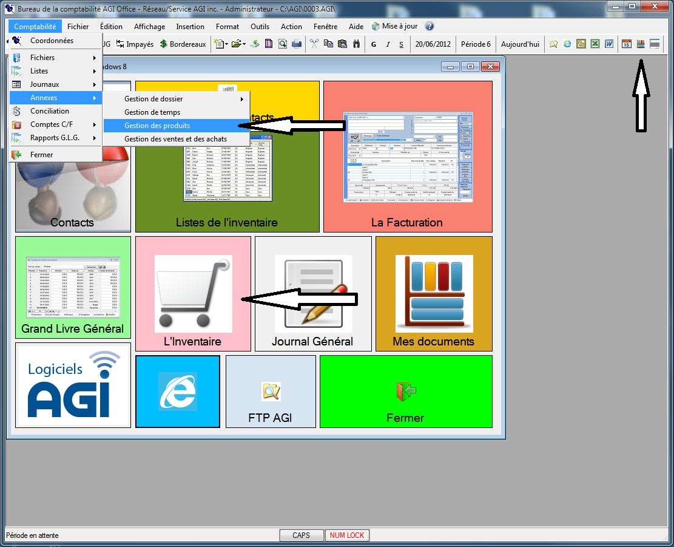Image resolution: width=674 pixels, height=547 pixels.
Task: Expand the Journaux submenu
Action: click(x=56, y=84)
